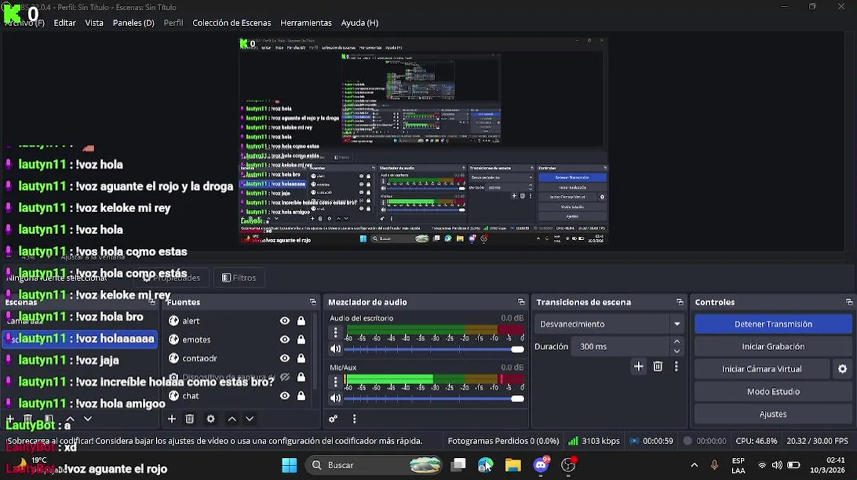Image resolution: width=857 pixels, height=480 pixels.
Task: Open the Windows Start menu
Action: [x=289, y=465]
